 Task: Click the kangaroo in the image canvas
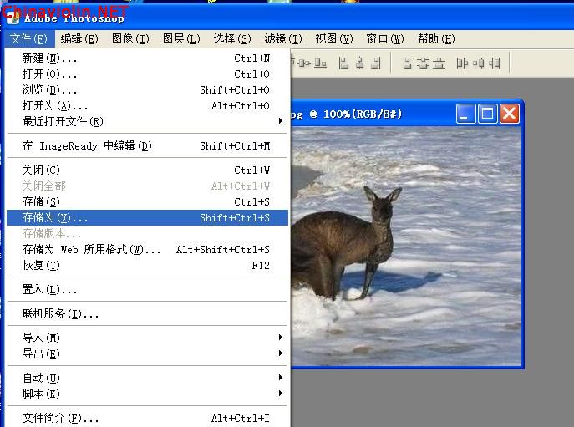(348, 241)
